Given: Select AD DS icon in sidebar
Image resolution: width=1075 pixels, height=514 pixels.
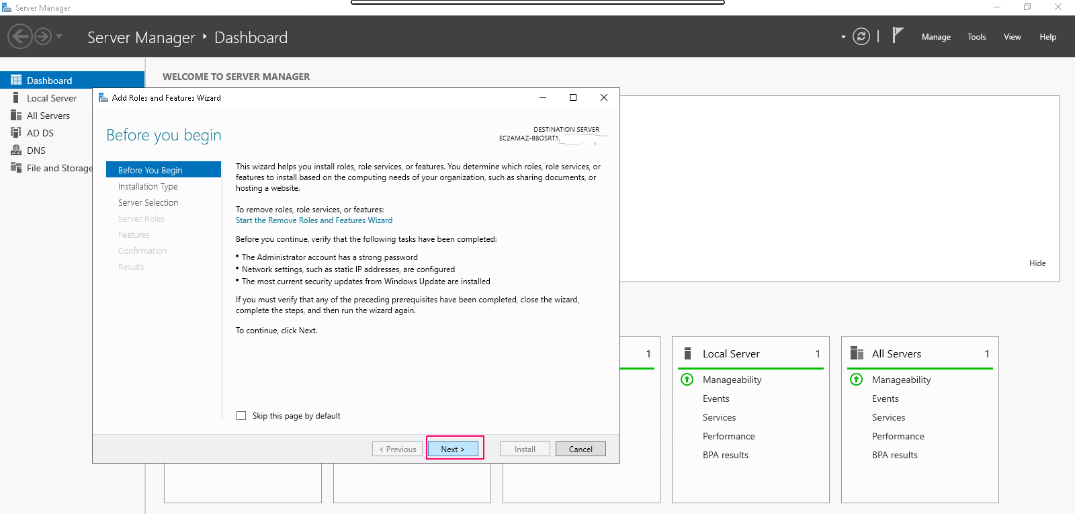Looking at the screenshot, I should coord(16,132).
